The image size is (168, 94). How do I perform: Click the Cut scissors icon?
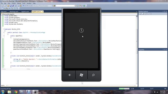[x=16, y=6]
